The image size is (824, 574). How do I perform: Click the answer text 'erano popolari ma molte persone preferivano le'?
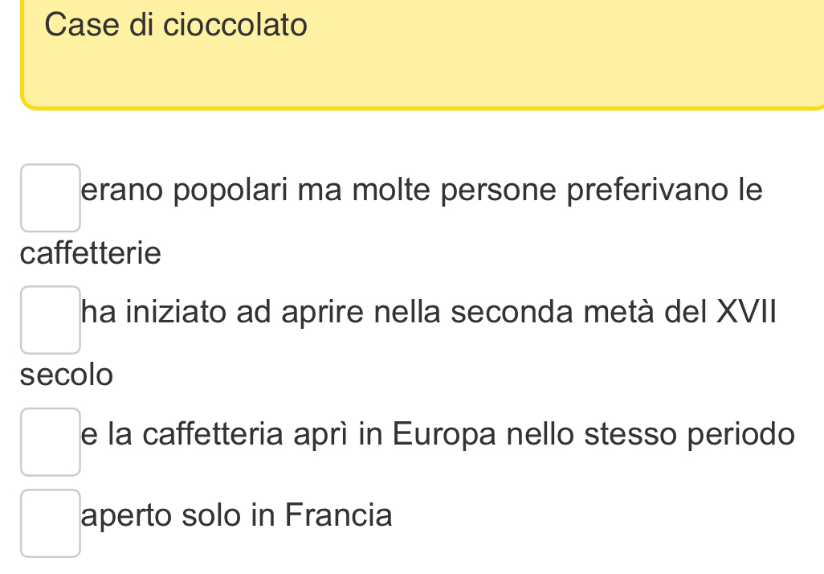[422, 191]
